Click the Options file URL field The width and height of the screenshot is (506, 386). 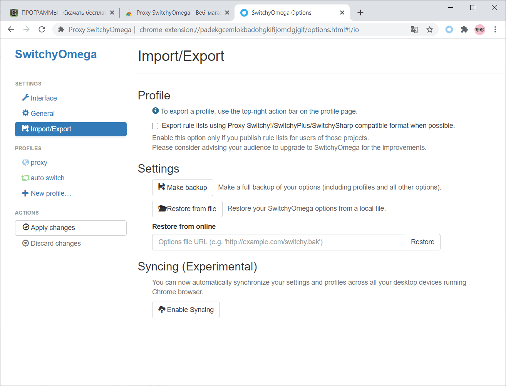point(278,242)
